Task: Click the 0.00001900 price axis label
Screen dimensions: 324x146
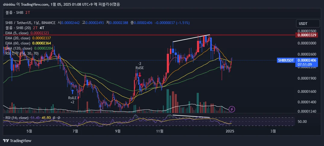Action: [307, 78]
